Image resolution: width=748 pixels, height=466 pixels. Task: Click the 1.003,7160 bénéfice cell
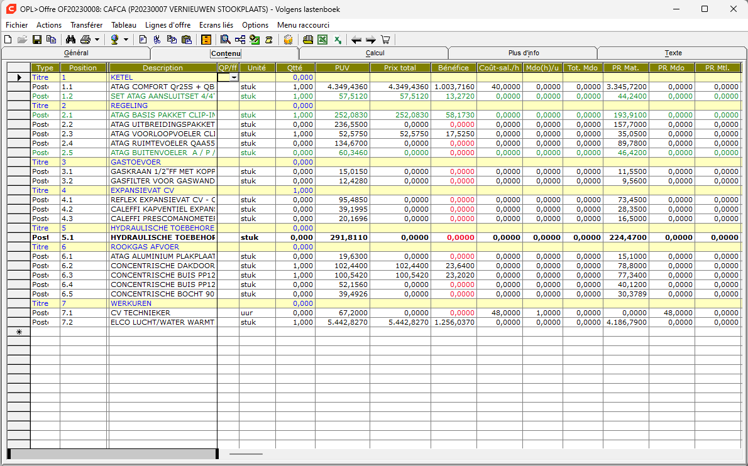453,87
